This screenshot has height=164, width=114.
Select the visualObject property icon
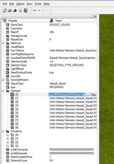tap(8, 47)
